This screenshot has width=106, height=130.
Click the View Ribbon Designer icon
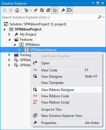point(35,90)
